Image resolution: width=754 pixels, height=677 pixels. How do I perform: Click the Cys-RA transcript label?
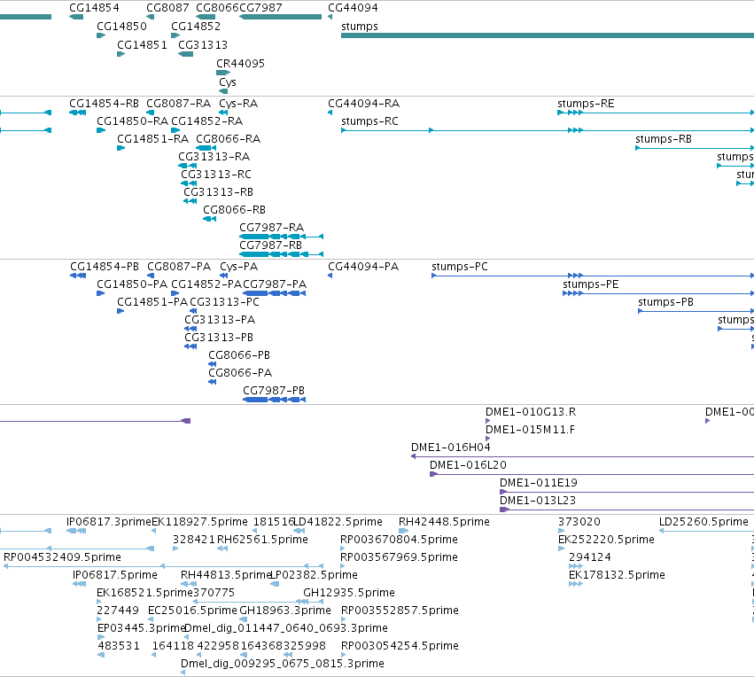pyautogui.click(x=238, y=104)
